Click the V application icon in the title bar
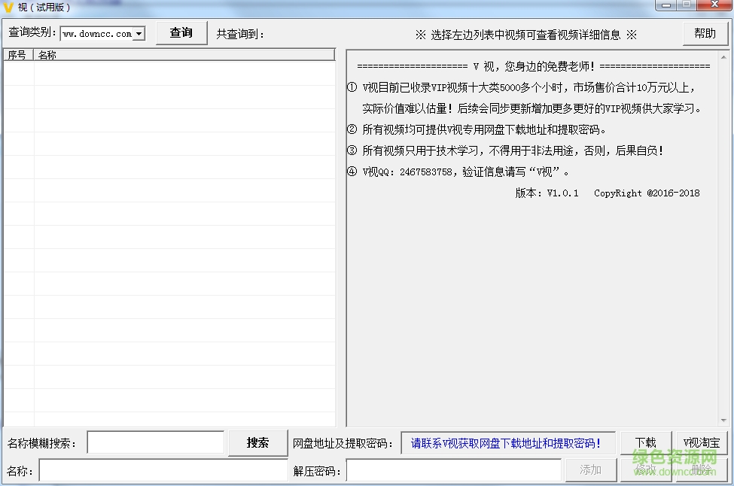 pyautogui.click(x=8, y=6)
